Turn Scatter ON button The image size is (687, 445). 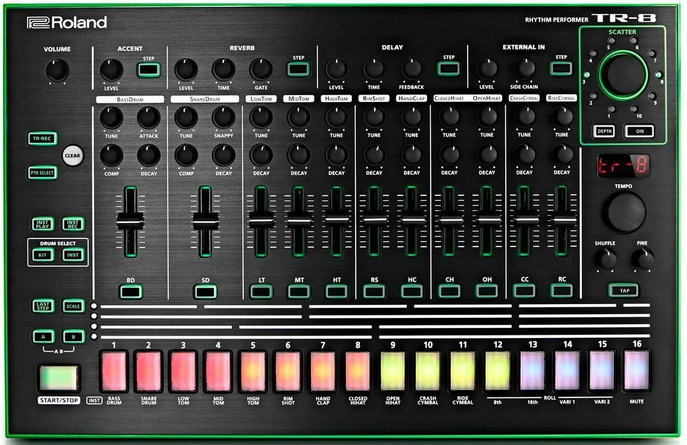coord(639,131)
